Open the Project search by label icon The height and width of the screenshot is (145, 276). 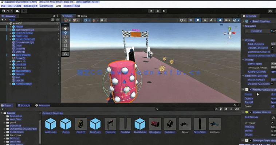point(226,109)
